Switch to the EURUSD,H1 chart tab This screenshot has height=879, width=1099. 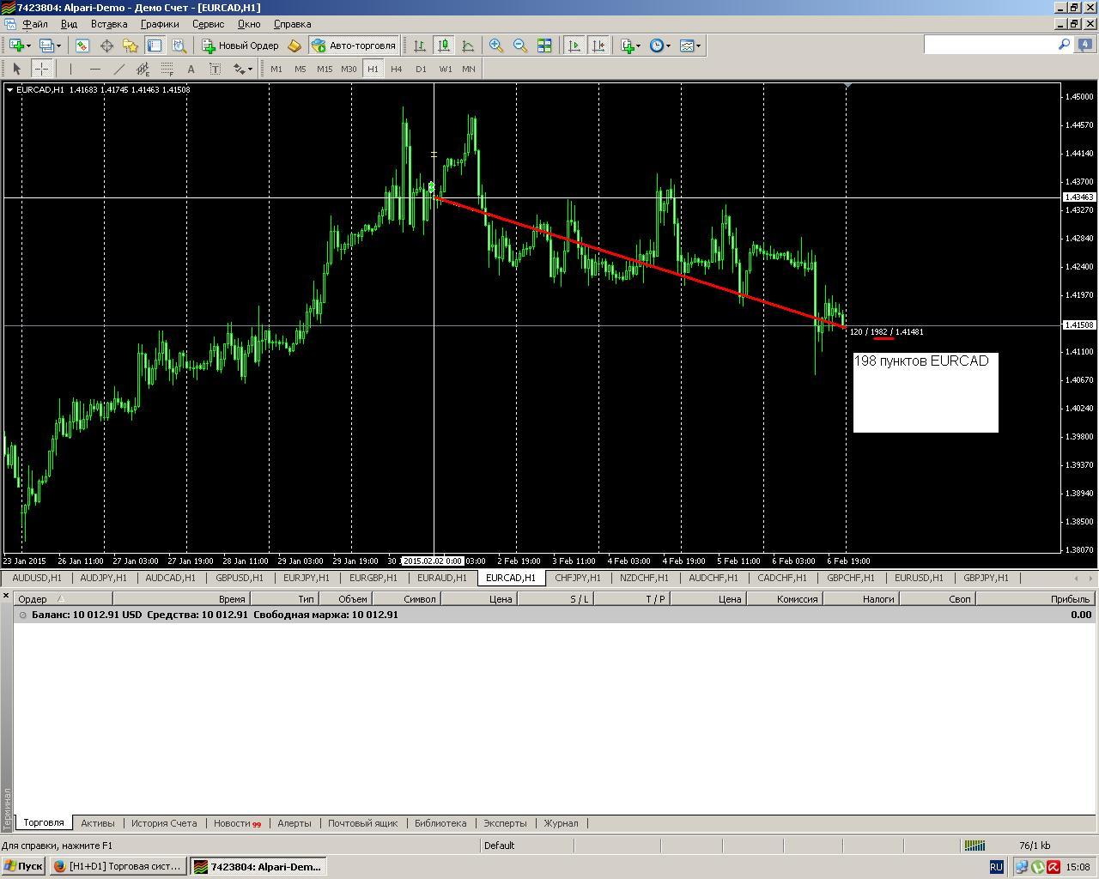[x=919, y=578]
